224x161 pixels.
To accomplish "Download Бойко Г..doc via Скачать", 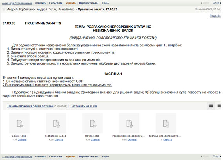I will pyautogui.click(x=22, y=140).
